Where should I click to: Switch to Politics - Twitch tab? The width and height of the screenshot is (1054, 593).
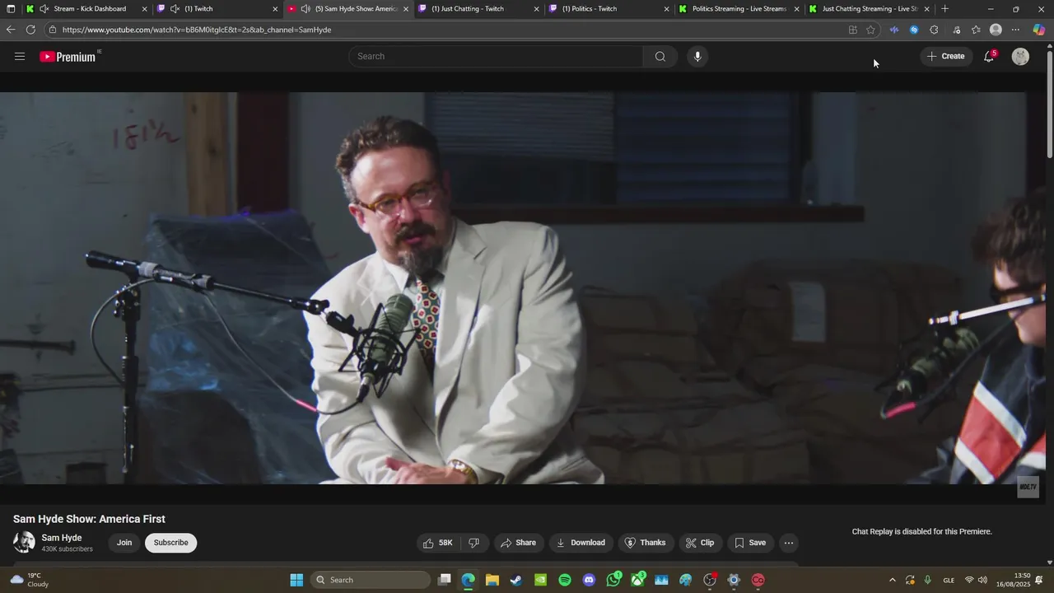608,9
